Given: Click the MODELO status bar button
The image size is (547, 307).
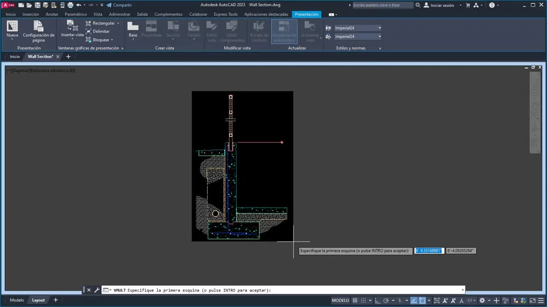Looking at the screenshot, I should [340, 300].
